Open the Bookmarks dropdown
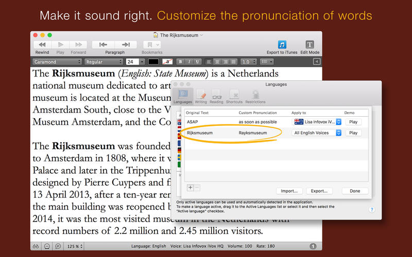This screenshot has width=412, height=257. click(152, 45)
